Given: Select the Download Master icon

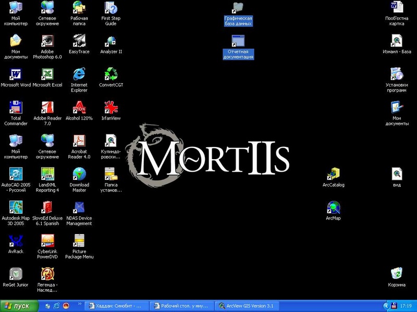Looking at the screenshot, I should coord(79,180).
